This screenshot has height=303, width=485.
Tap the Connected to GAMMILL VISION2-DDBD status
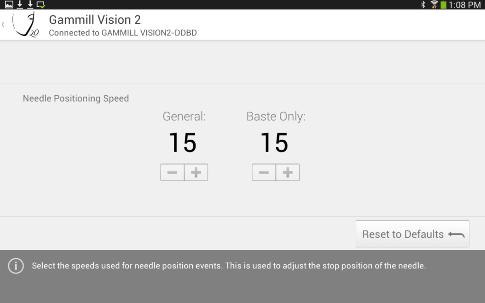click(x=123, y=33)
